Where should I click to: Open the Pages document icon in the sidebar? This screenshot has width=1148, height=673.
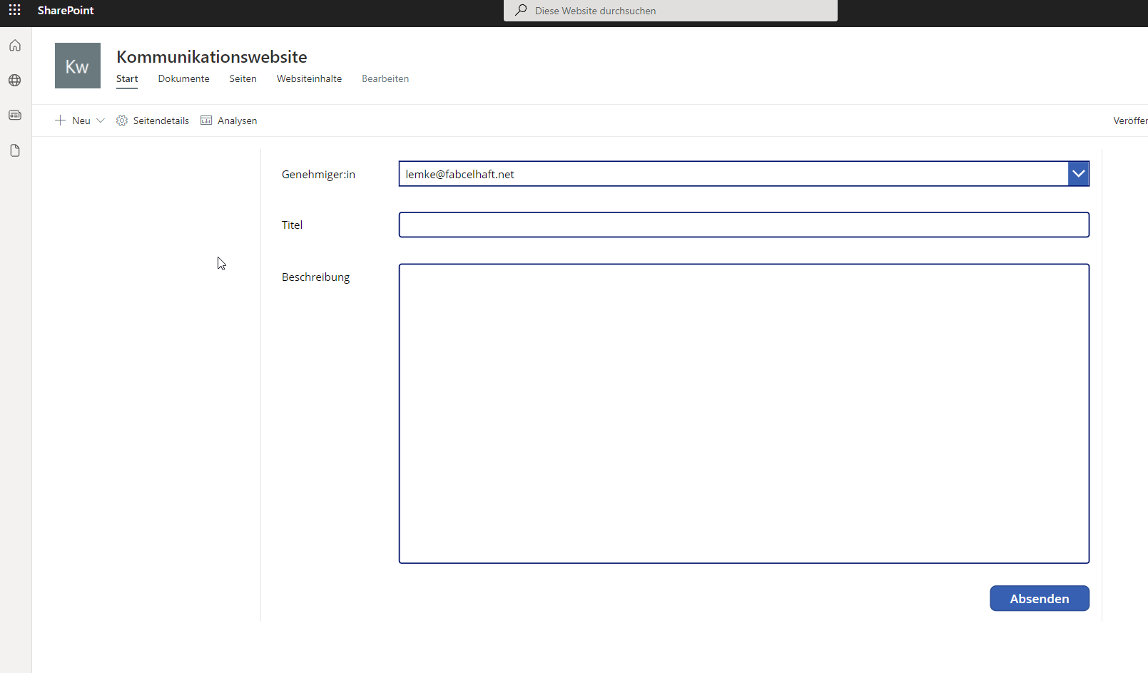(x=14, y=150)
